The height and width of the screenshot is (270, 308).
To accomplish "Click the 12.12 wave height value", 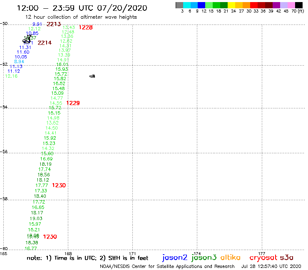I will [x=35, y=29].
